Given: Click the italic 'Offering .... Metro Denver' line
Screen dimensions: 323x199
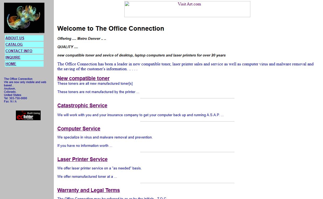Looking at the screenshot, I should (82, 39).
